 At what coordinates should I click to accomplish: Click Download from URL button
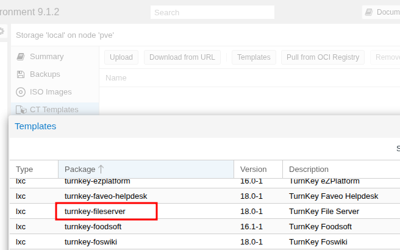(x=182, y=57)
